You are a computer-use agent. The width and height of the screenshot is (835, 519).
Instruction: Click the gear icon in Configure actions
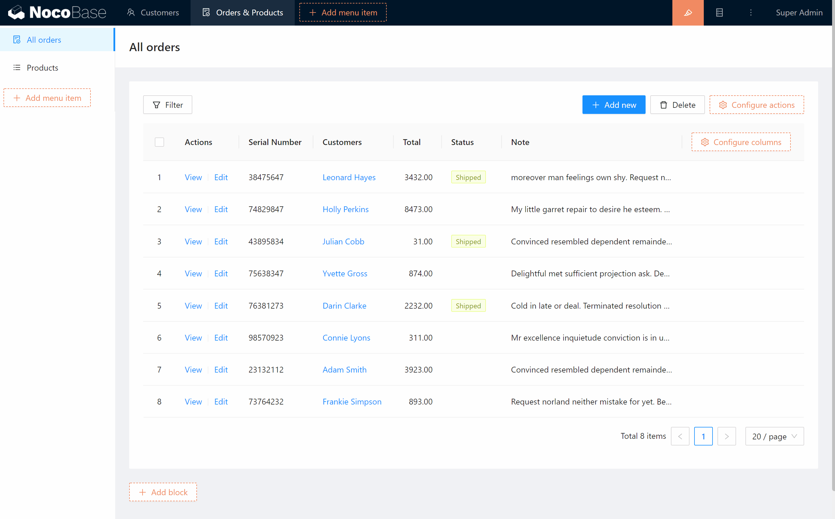[723, 105]
